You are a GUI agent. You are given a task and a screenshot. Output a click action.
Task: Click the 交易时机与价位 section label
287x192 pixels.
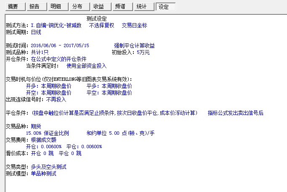click(69, 79)
